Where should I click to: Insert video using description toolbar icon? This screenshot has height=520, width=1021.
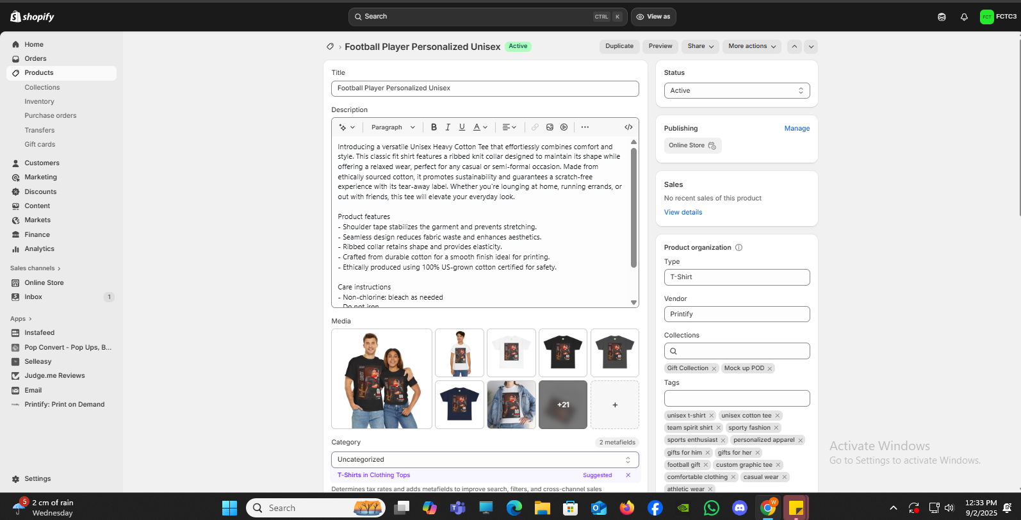[564, 127]
